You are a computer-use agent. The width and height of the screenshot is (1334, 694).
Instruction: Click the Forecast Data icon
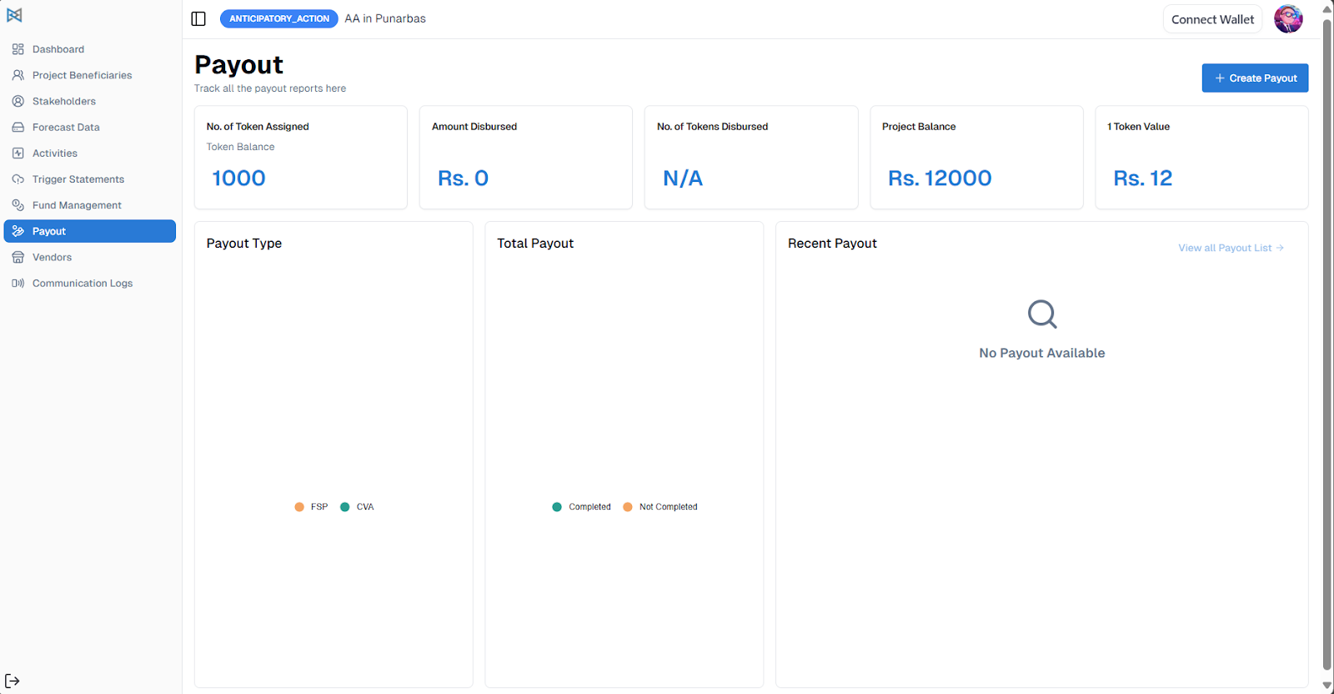[18, 127]
